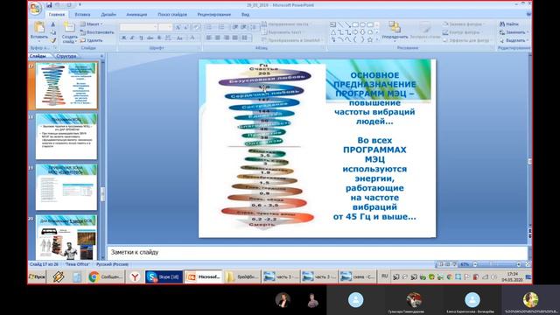Select slide 20 thumbnail in panel
Screen dimensions: 560x315
pyautogui.click(x=66, y=237)
